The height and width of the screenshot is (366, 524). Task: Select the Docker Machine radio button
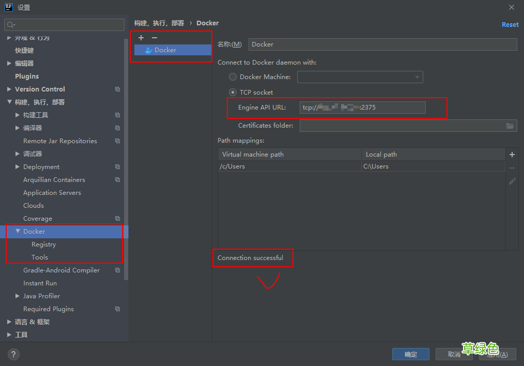(233, 77)
